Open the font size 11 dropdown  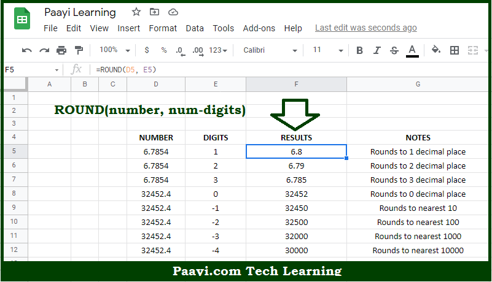(x=328, y=50)
